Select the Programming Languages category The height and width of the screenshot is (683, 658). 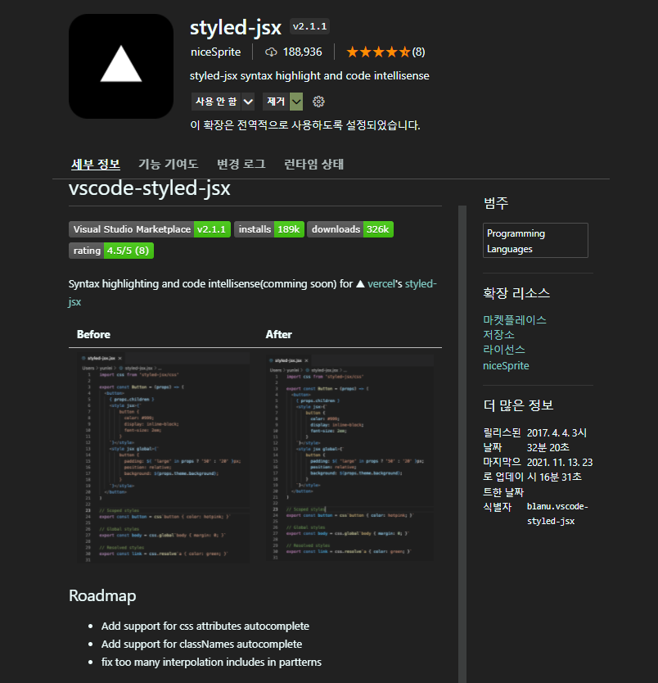535,240
